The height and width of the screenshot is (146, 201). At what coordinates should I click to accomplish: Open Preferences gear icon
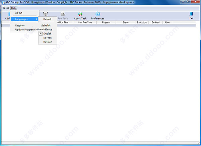(x=98, y=14)
